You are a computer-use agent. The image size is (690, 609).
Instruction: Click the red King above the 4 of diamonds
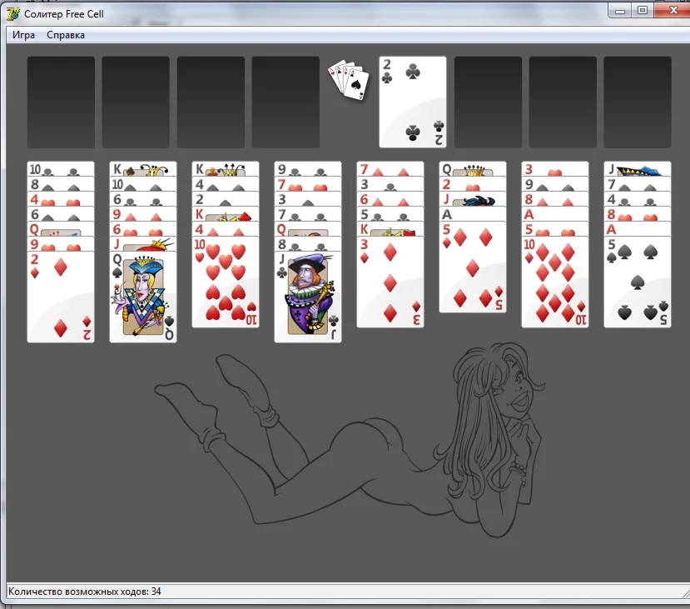tap(226, 214)
